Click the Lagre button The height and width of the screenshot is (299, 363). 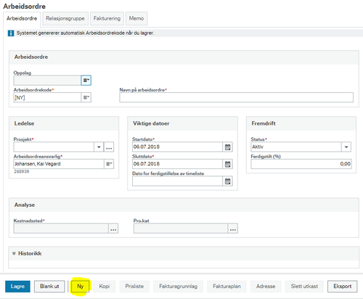pos(17,287)
